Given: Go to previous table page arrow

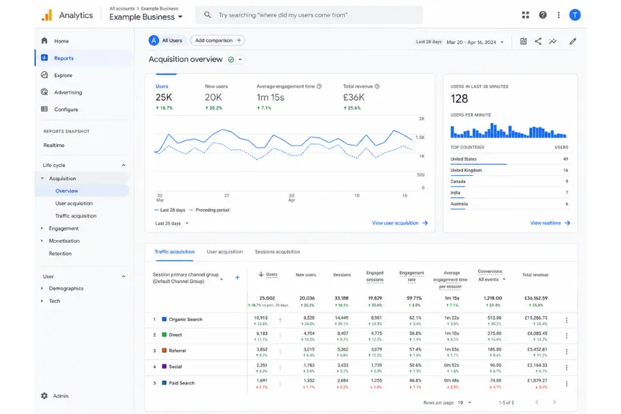Looking at the screenshot, I should coord(537,402).
